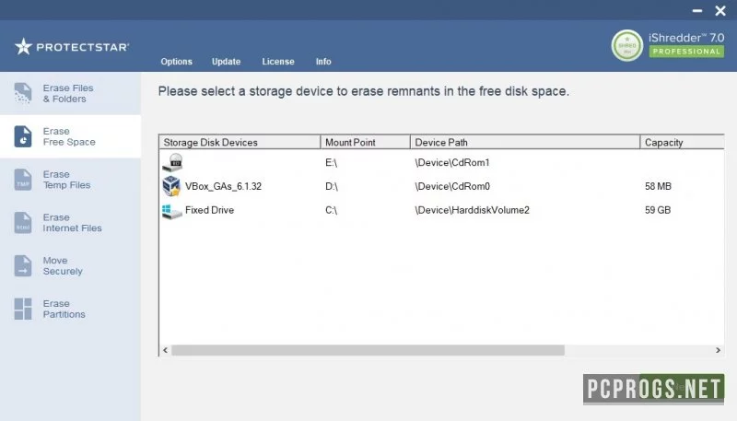Screen dimensions: 737x421
Task: Click the 59 GB capacity value
Action: pos(658,210)
